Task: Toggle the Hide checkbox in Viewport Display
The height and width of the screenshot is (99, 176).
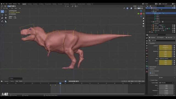Action: 159,78
